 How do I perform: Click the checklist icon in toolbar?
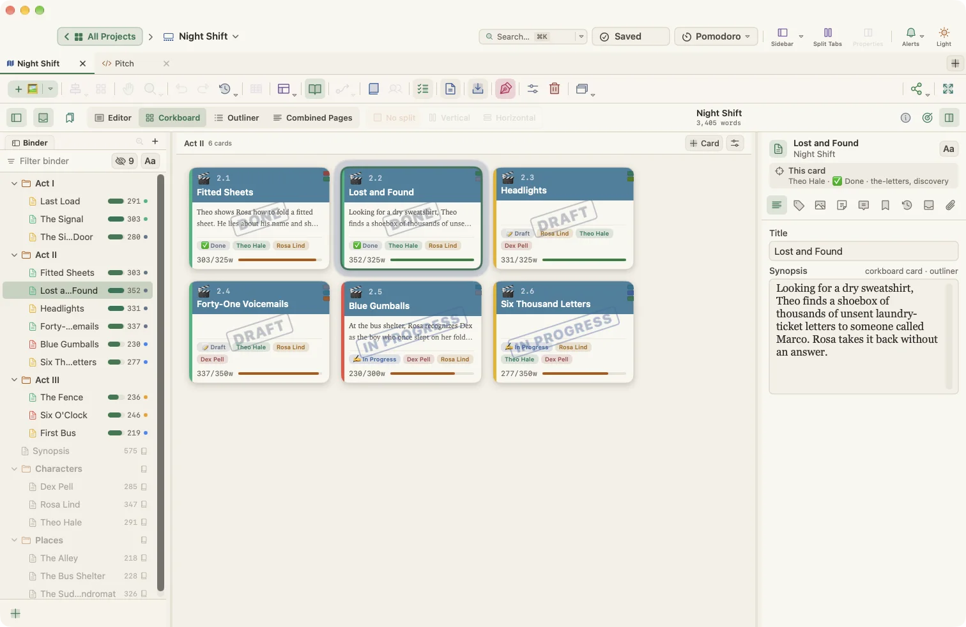(423, 89)
